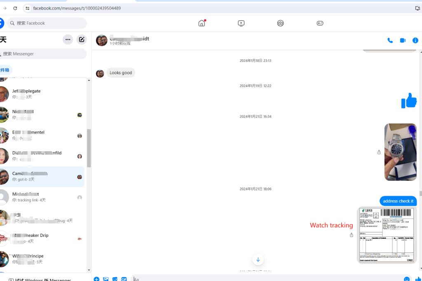Click the 搜索 Messenger search field
The image size is (422, 281).
click(43, 54)
